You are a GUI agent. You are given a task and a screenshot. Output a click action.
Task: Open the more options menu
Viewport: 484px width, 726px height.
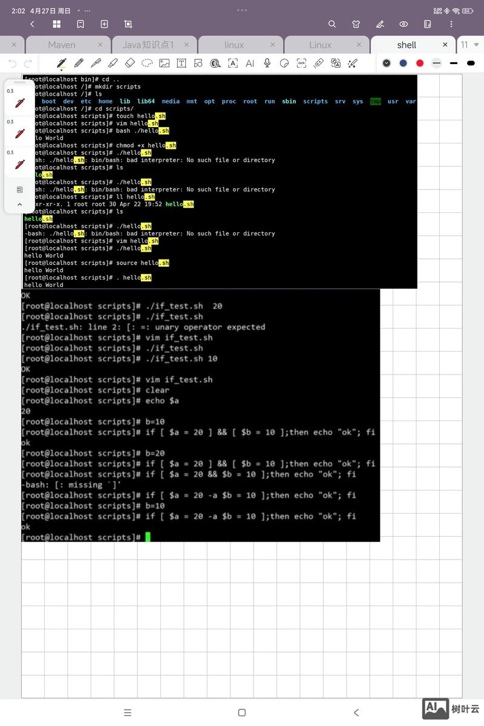(x=451, y=24)
